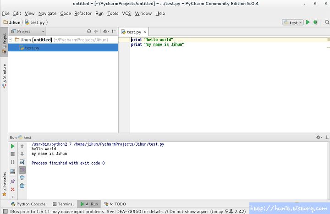Image resolution: width=330 pixels, height=214 pixels.
Task: Toggle the 1: Project side tab
Action: click(x=4, y=42)
